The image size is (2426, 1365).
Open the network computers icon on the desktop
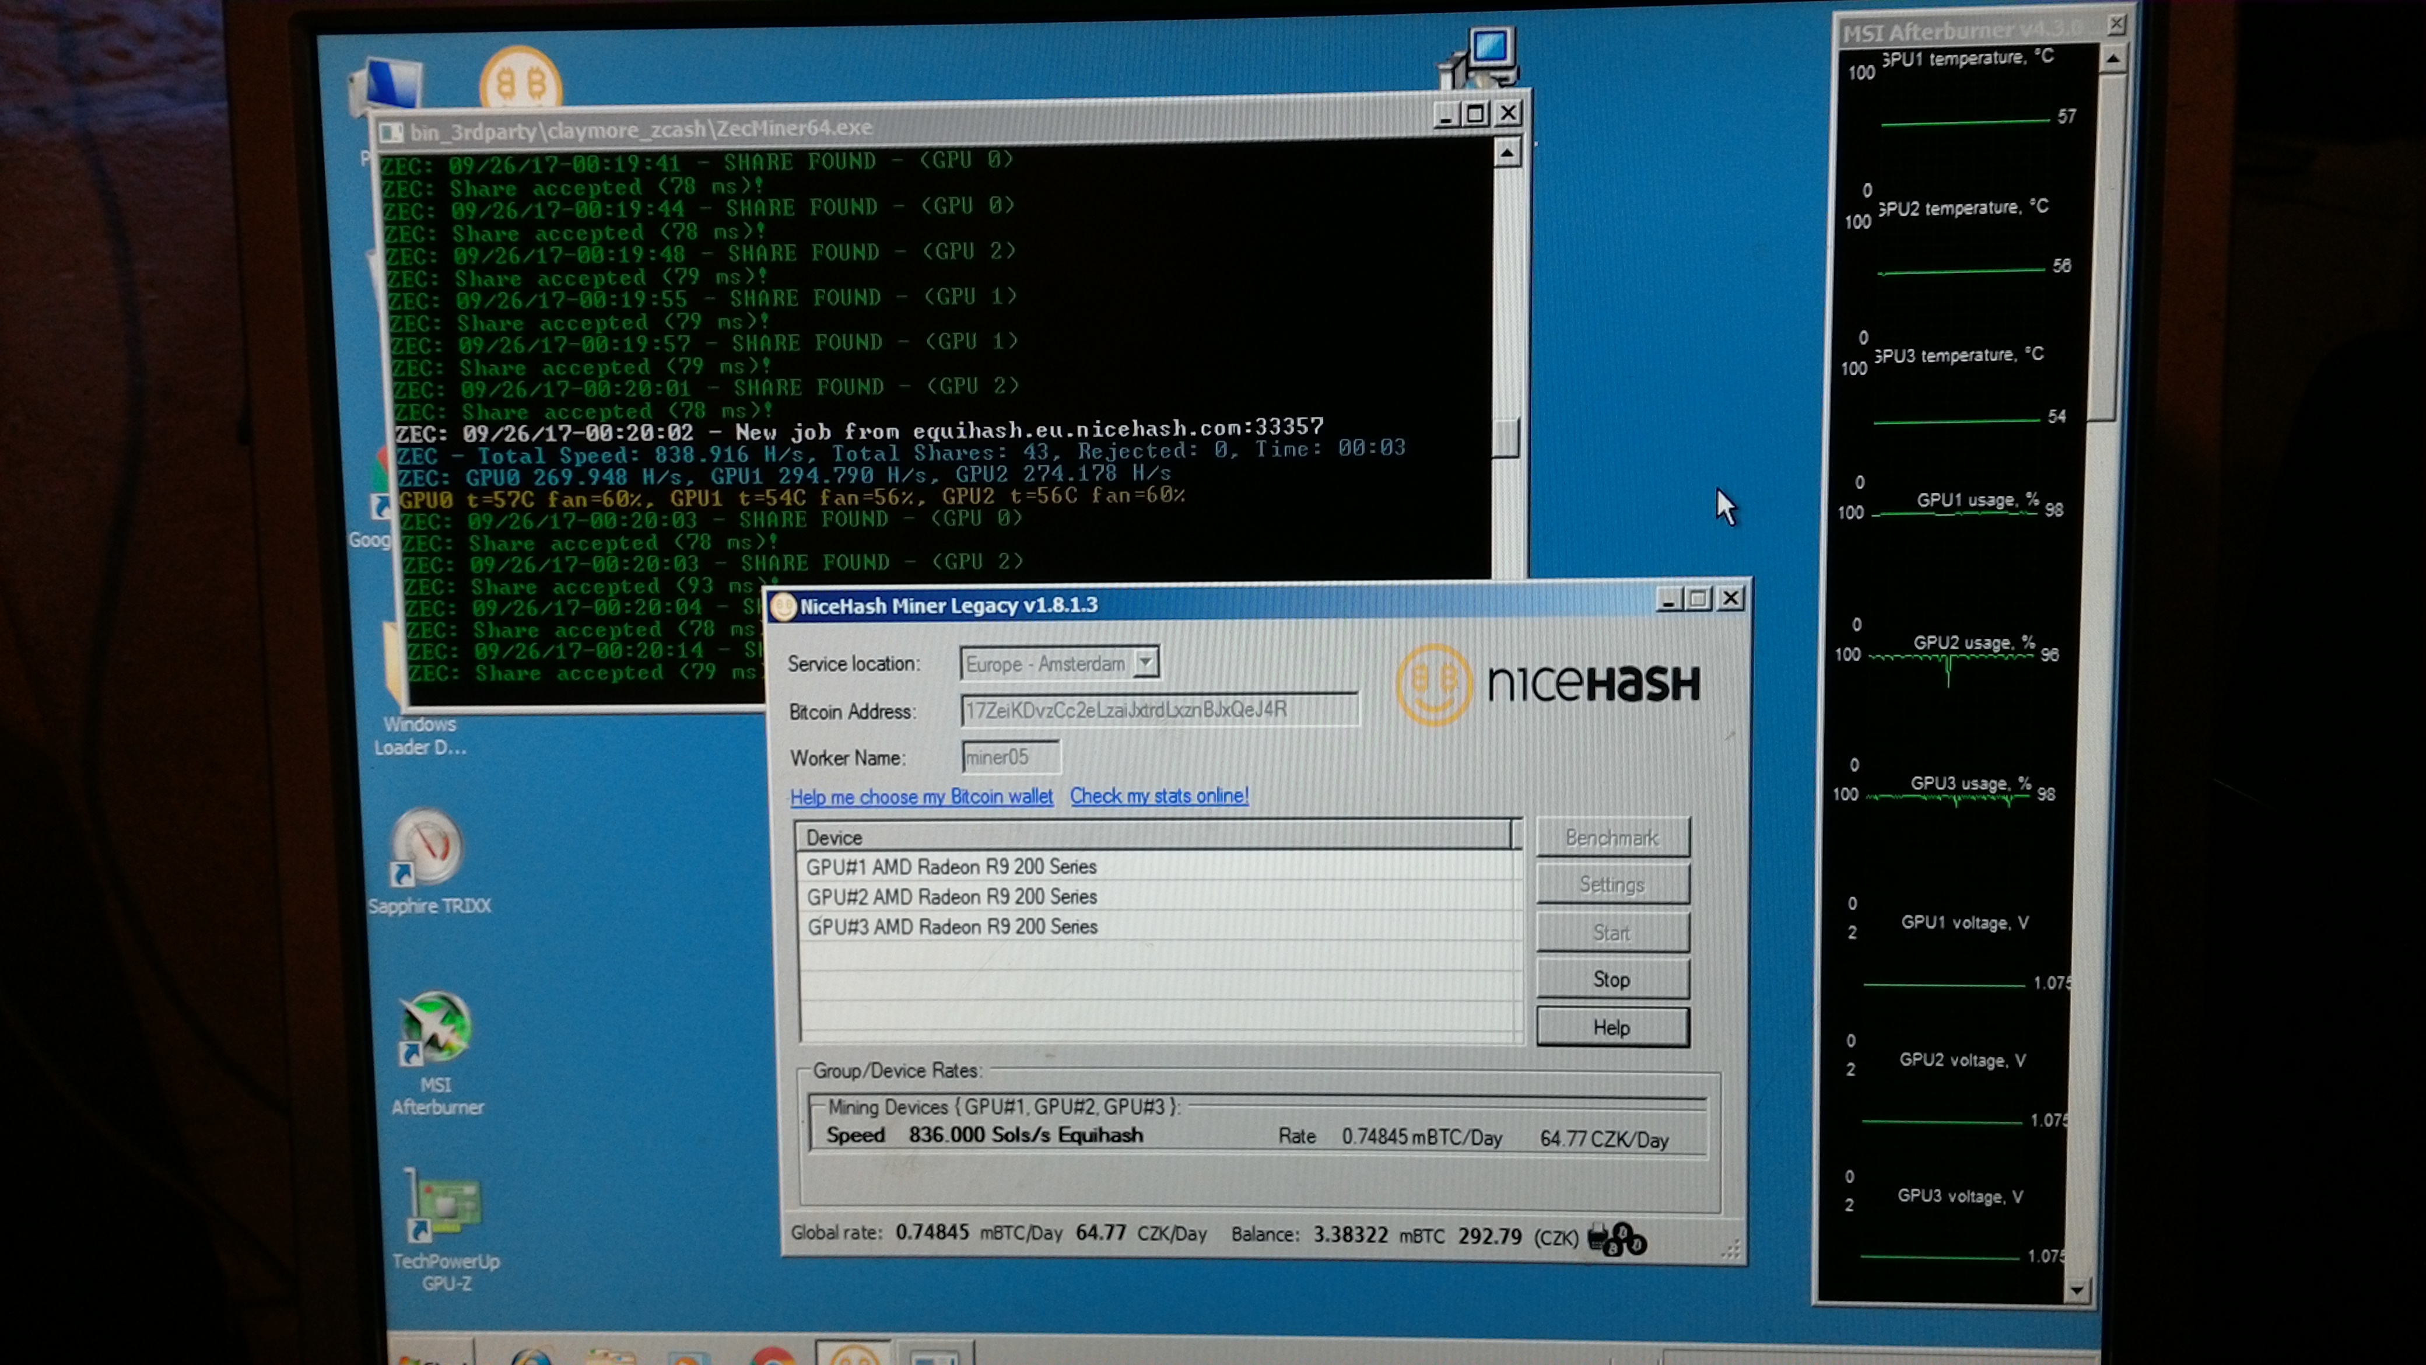(1478, 58)
